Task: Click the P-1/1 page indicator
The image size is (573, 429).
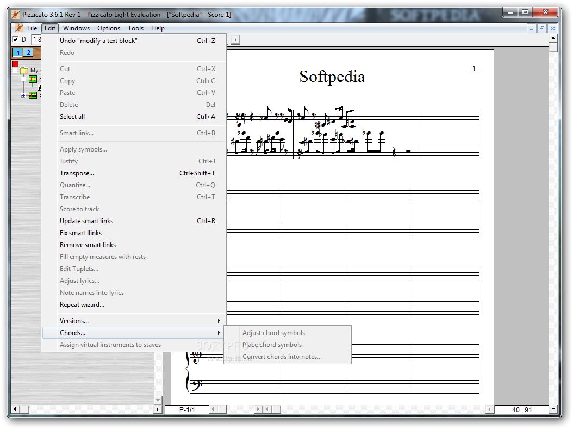Action: pos(187,409)
